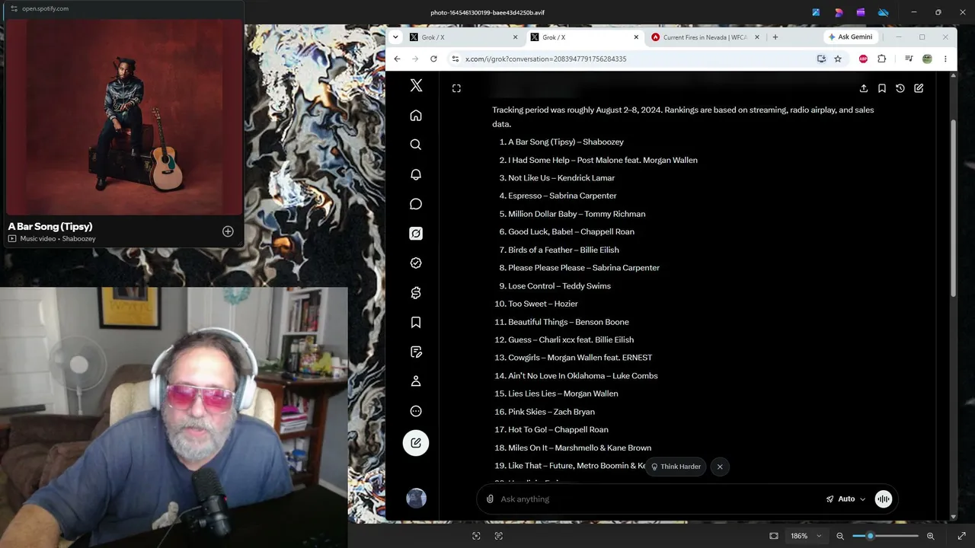
Task: Select the Grok icon in X sidebar
Action: [416, 234]
